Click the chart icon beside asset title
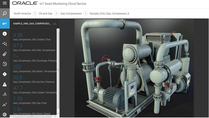 pyautogui.click(x=55, y=23)
